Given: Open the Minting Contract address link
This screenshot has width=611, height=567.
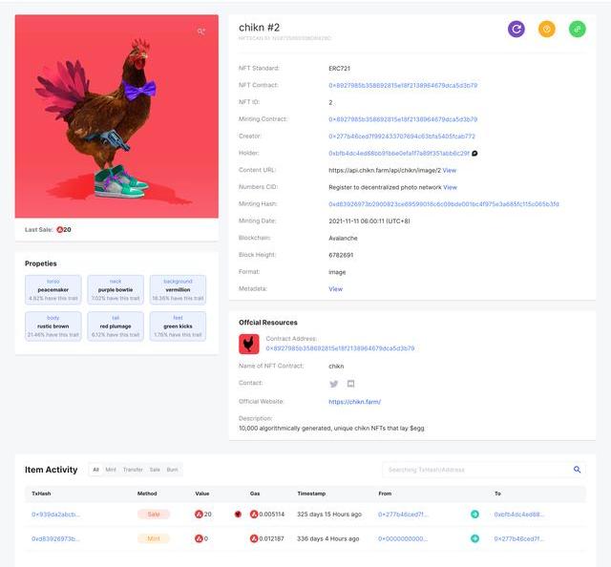Looking at the screenshot, I should tap(403, 119).
